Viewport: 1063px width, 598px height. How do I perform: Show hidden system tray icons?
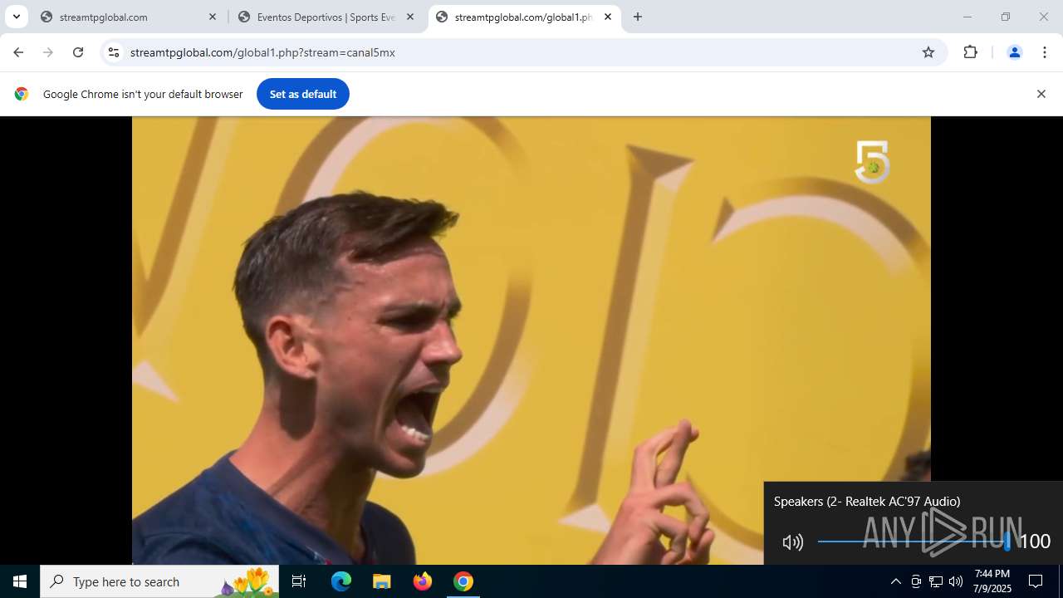tap(895, 581)
